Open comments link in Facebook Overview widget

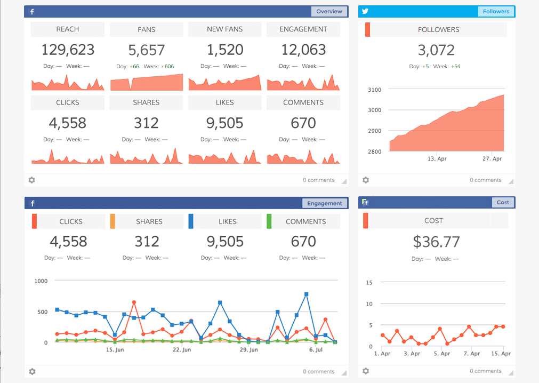(x=318, y=180)
